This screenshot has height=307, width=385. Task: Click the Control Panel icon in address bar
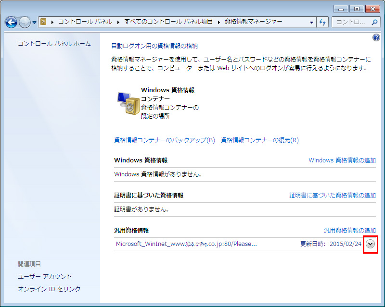[43, 22]
